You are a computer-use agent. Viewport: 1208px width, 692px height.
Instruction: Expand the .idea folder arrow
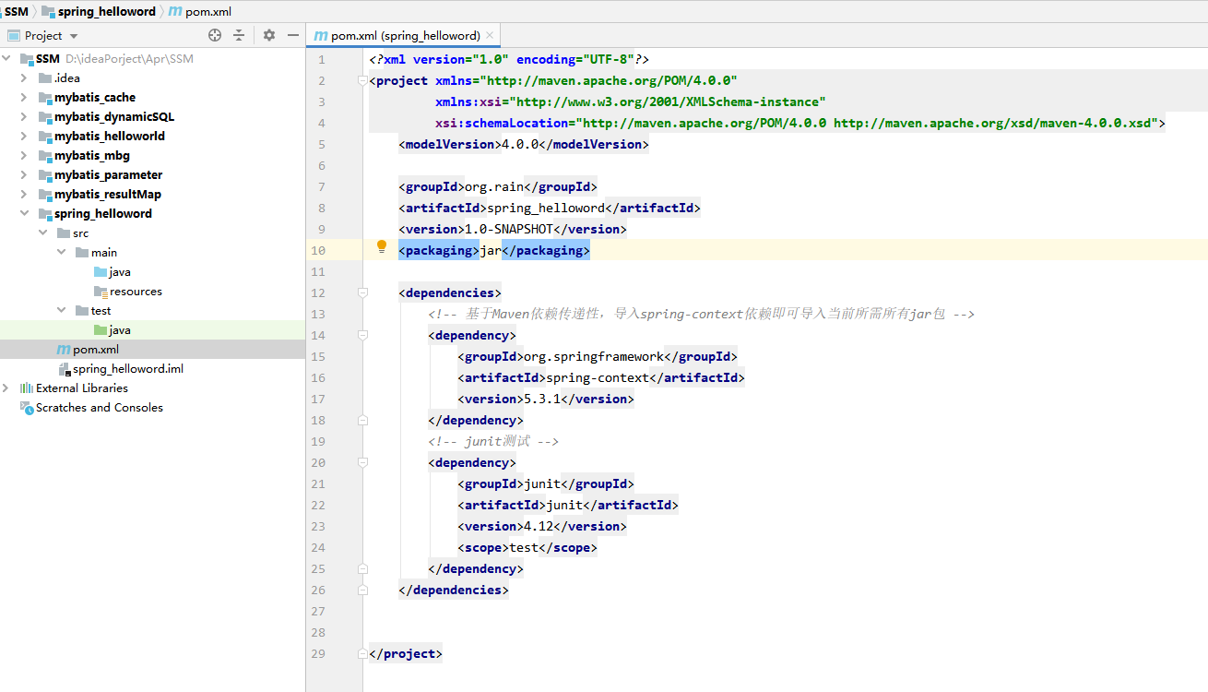(x=25, y=78)
